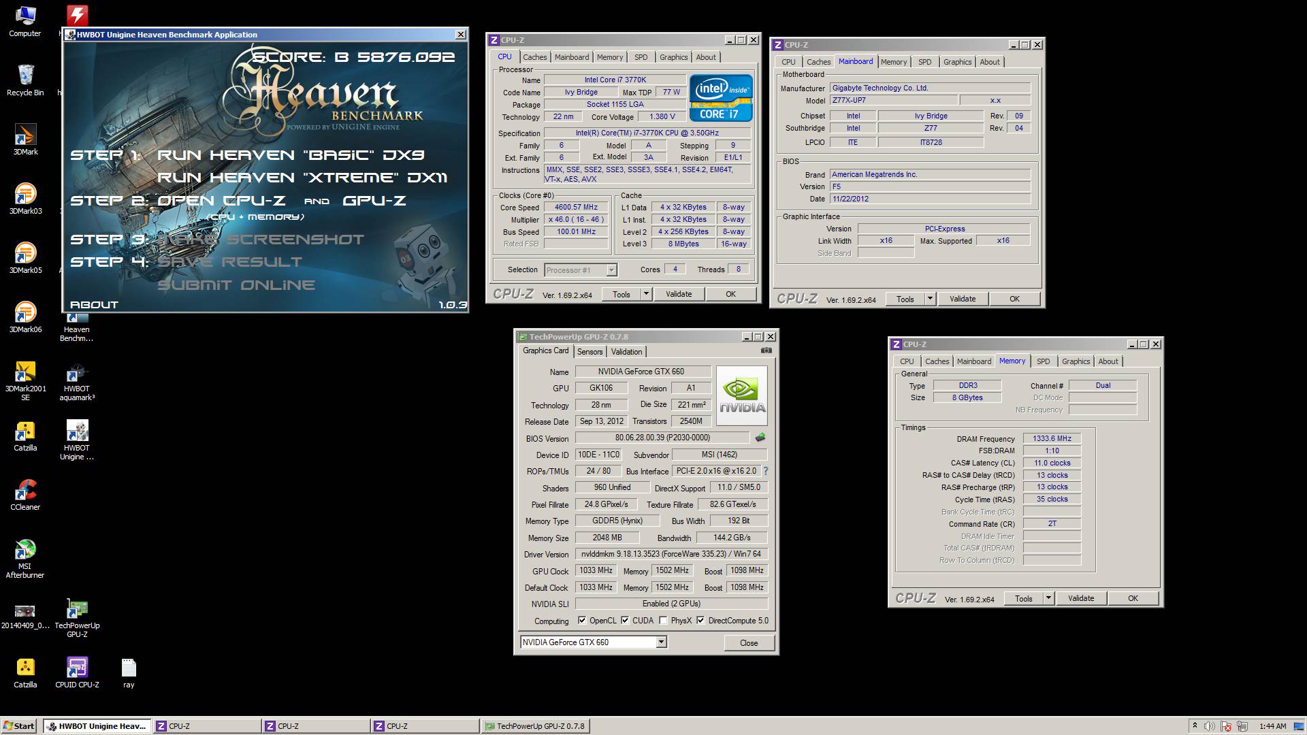Open the HWBOT aquamark3 shortcut

click(x=77, y=380)
